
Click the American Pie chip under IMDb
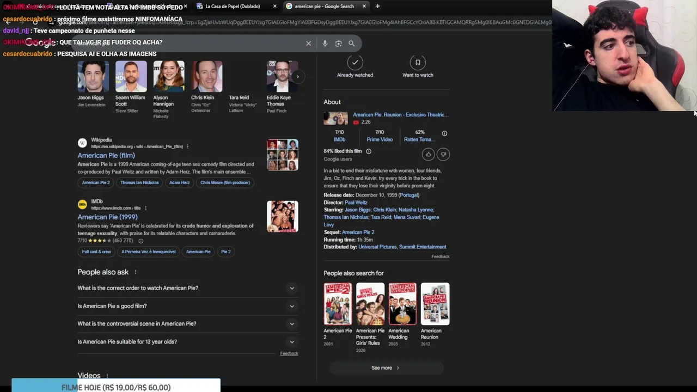click(x=198, y=252)
